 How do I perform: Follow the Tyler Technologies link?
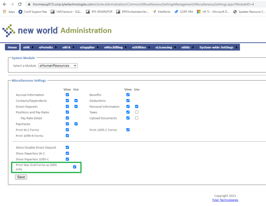(x=225, y=200)
